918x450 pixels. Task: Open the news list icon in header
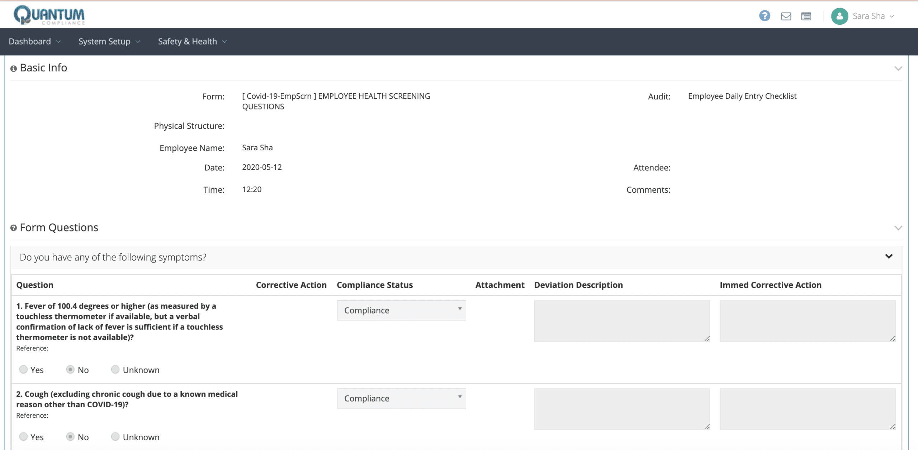(806, 16)
